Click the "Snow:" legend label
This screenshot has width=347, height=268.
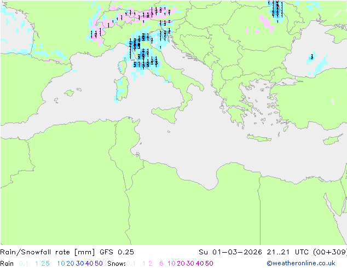[117, 264]
